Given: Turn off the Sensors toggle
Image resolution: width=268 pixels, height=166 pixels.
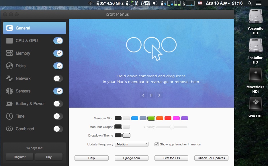Looking at the screenshot, I should pos(58,91).
